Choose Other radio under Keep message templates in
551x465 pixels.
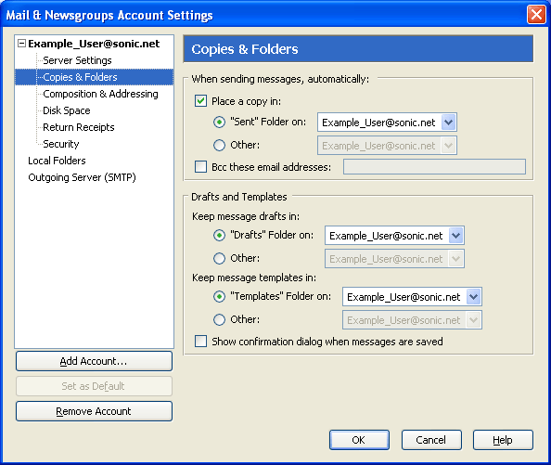[219, 319]
